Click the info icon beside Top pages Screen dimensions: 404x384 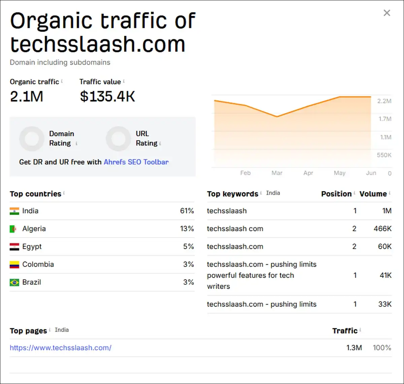coord(50,330)
